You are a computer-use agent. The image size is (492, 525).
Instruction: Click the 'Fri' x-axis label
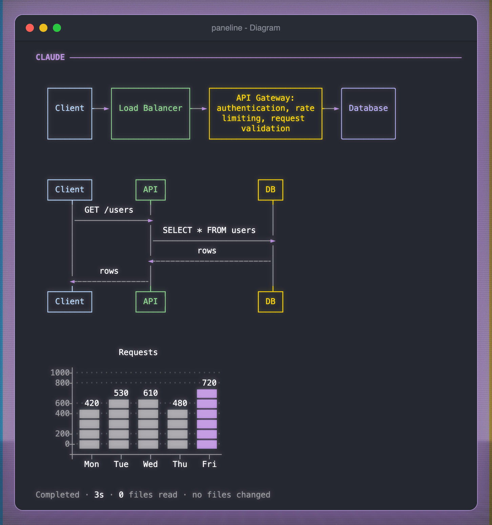click(209, 464)
